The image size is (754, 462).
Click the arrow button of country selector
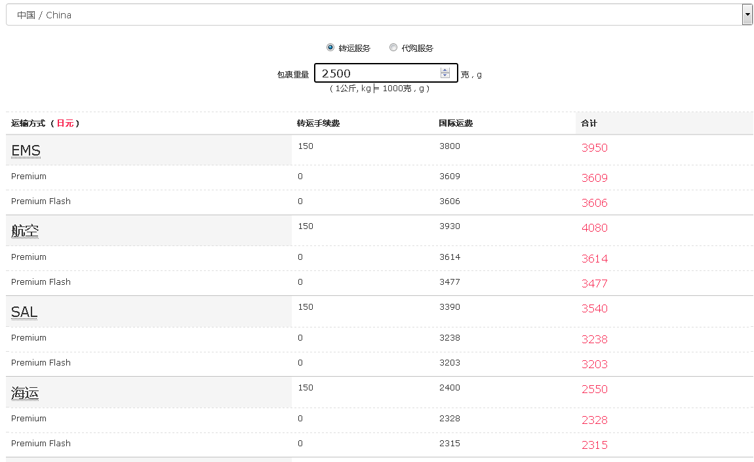747,14
